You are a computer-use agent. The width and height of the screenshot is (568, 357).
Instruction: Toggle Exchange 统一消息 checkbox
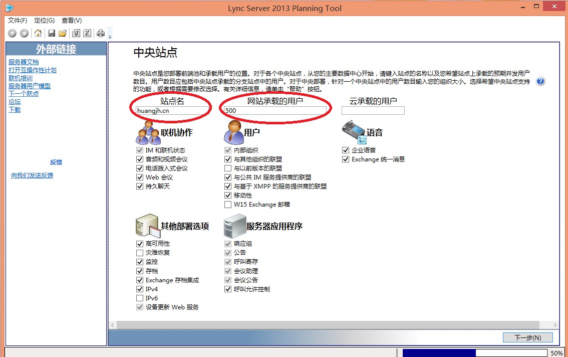coord(346,159)
